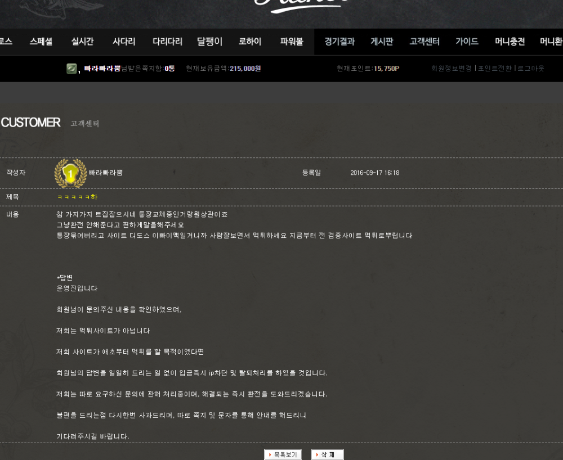Open the 가이드 menu
This screenshot has width=563, height=460.
click(467, 42)
